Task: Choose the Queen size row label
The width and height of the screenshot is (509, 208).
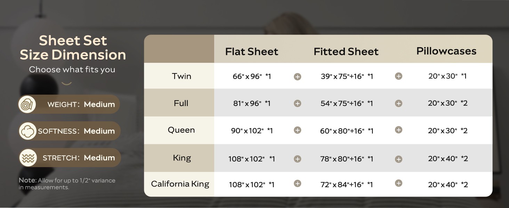Action: 181,130
